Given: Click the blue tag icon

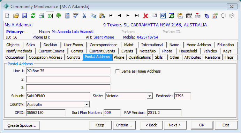Looking at the screenshot, I should [206, 16].
